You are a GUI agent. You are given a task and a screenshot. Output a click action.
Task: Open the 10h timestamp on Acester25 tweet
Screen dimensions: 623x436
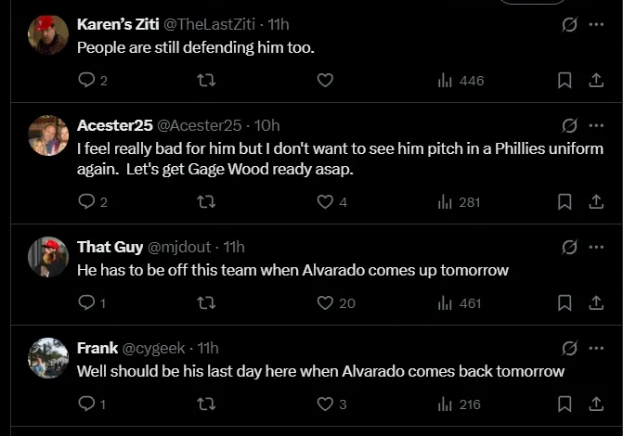tap(266, 125)
